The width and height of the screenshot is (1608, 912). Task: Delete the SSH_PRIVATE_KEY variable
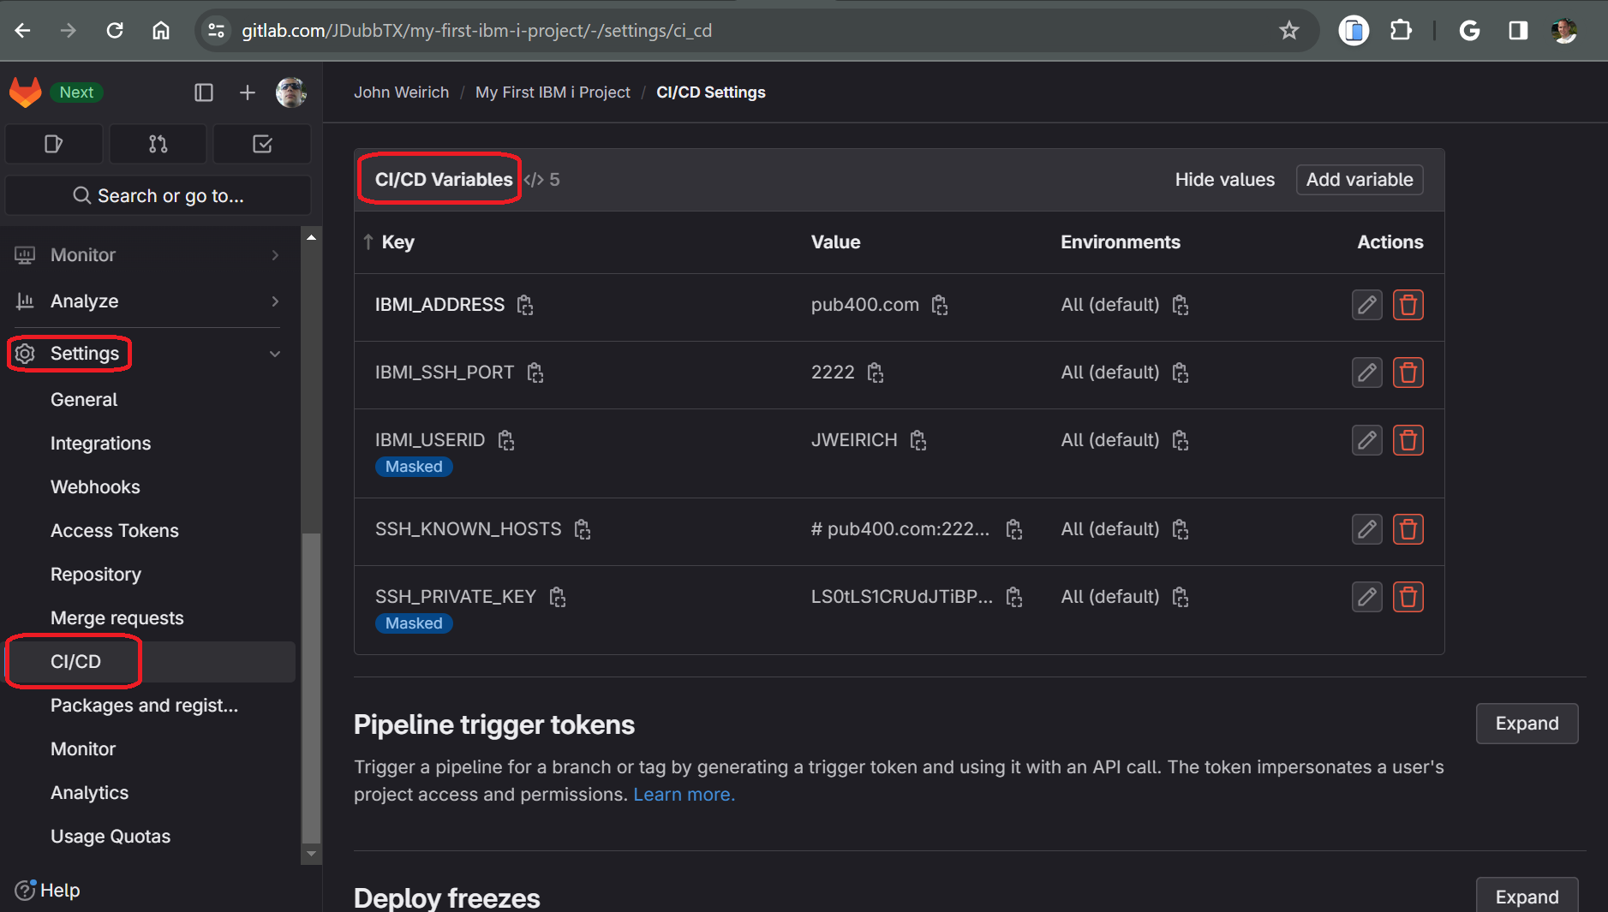[1408, 597]
